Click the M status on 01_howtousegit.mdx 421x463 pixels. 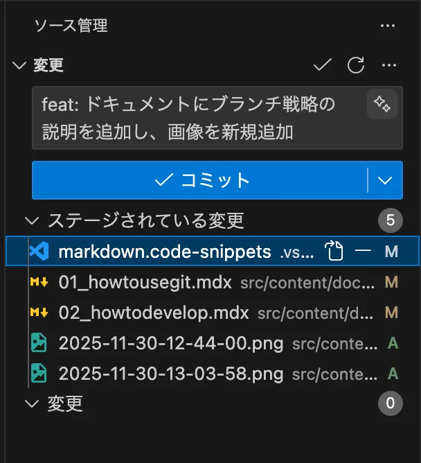(x=392, y=282)
